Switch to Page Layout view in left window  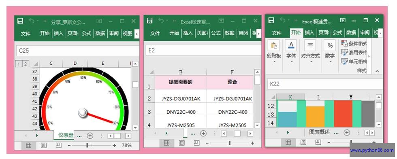click(44, 145)
